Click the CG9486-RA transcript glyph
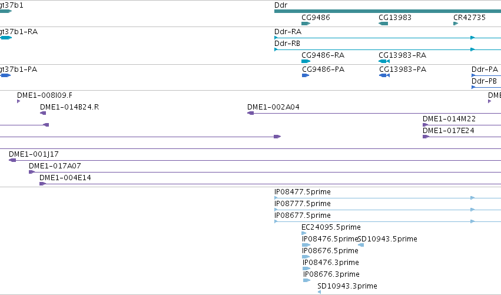This screenshot has height=295, width=501. click(306, 61)
